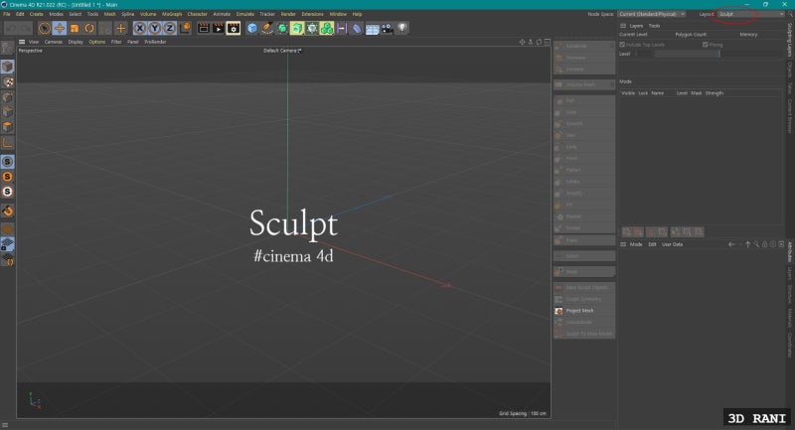Toggle the locked workplane icon

tap(8, 244)
